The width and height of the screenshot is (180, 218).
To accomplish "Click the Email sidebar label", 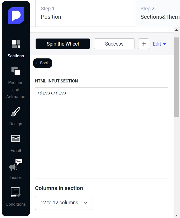I will 16,151.
